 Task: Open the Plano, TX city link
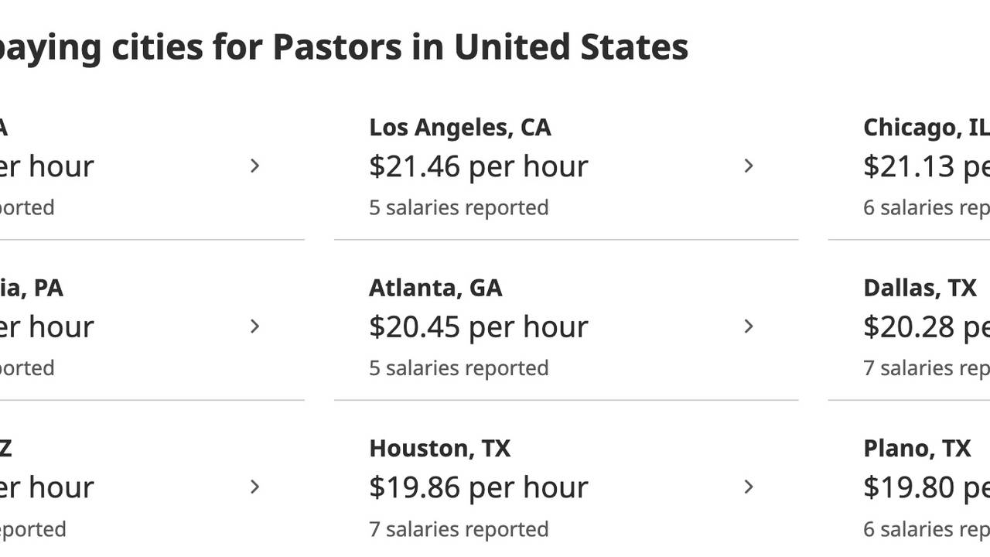click(917, 448)
